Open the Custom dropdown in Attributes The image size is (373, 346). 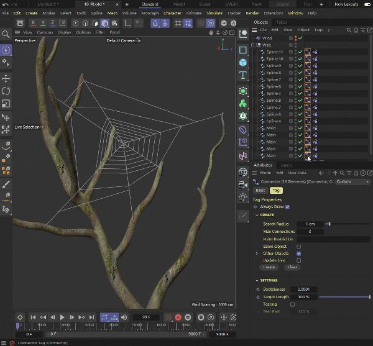pos(351,181)
